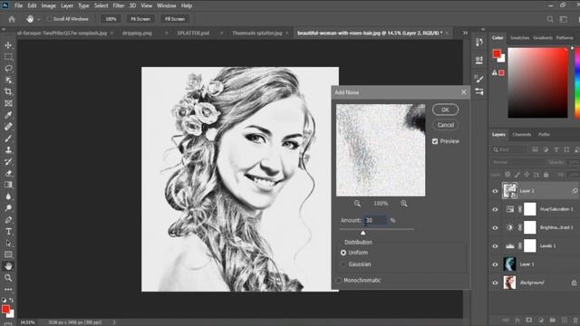Select the History Brush tool
Viewport: 580px width, 326px height.
[8, 161]
